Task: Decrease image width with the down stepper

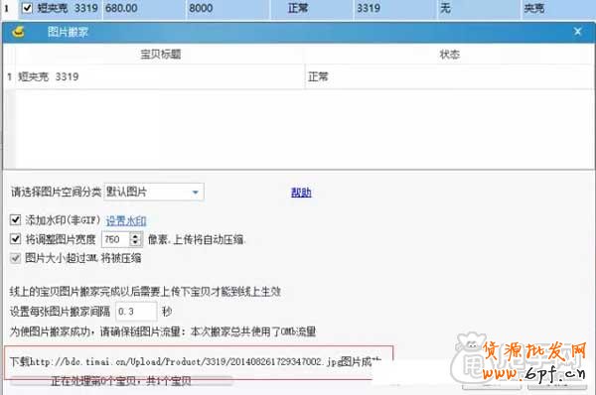Action: [135, 243]
